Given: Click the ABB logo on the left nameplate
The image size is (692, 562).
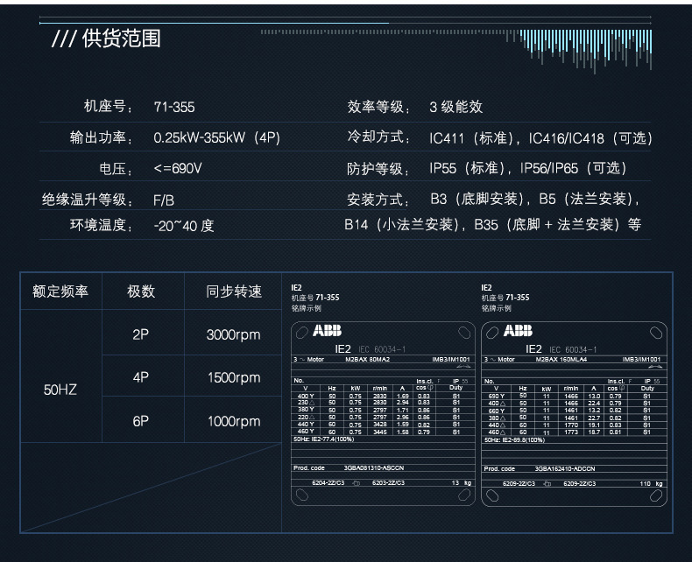Looking at the screenshot, I should [x=328, y=331].
